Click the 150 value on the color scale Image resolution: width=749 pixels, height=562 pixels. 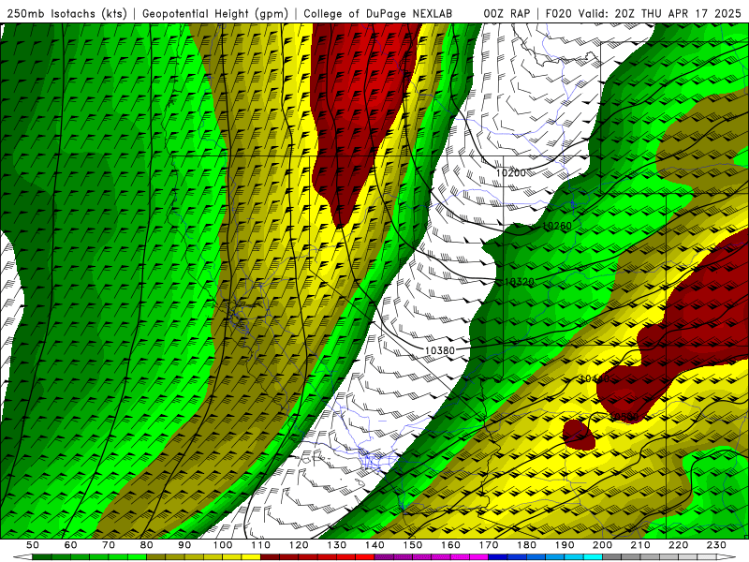pos(413,545)
